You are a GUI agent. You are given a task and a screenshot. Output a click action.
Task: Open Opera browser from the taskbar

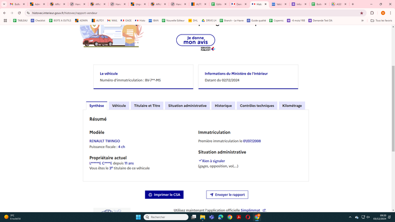248,217
